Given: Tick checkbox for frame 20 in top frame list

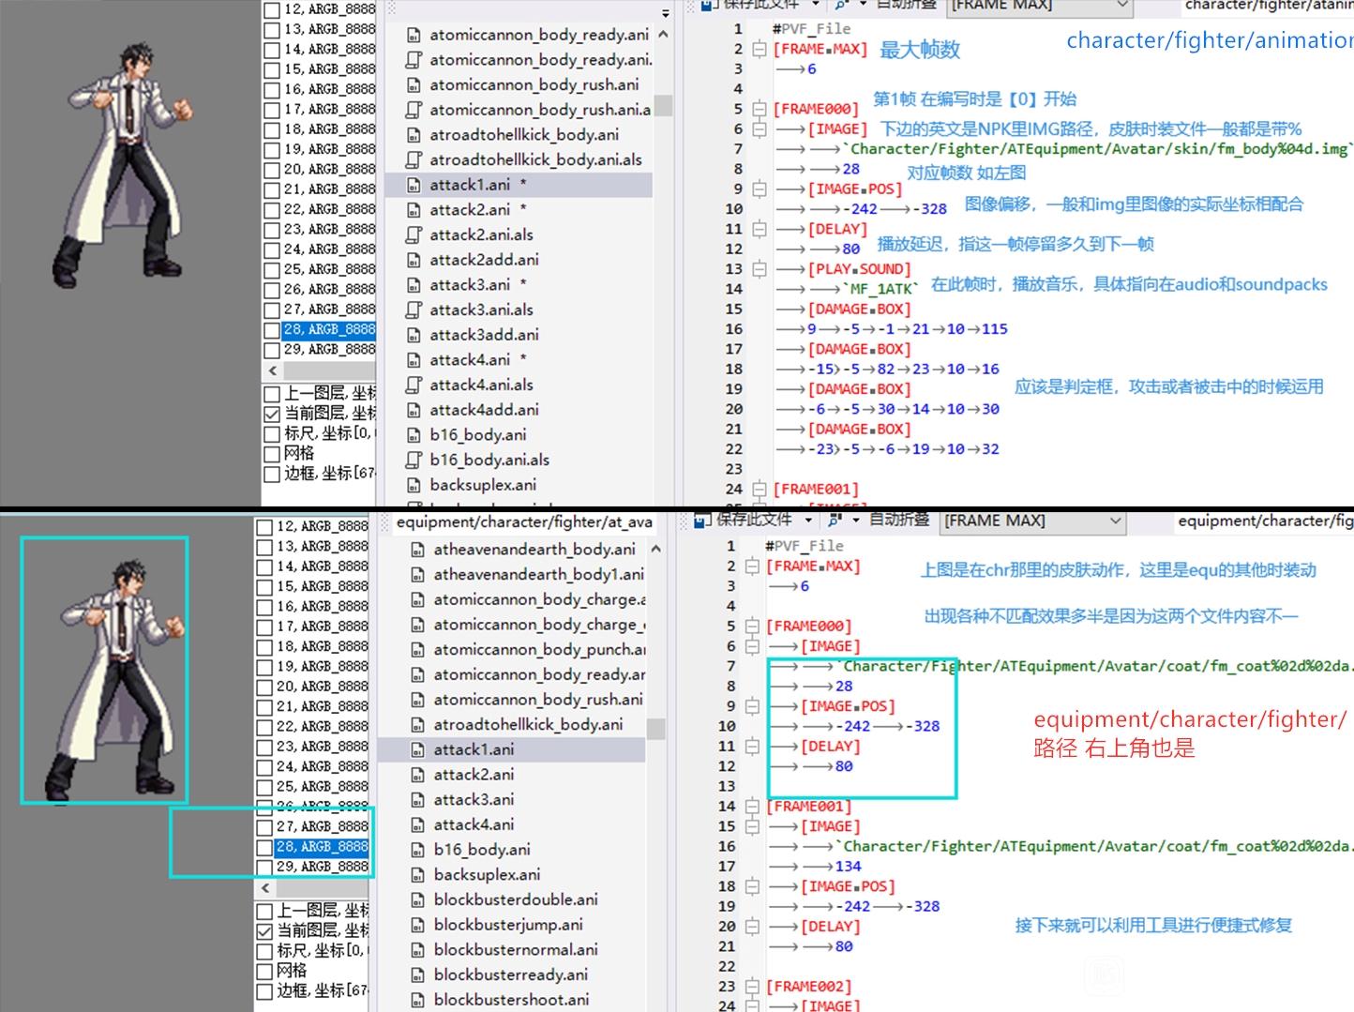Looking at the screenshot, I should coord(272,170).
